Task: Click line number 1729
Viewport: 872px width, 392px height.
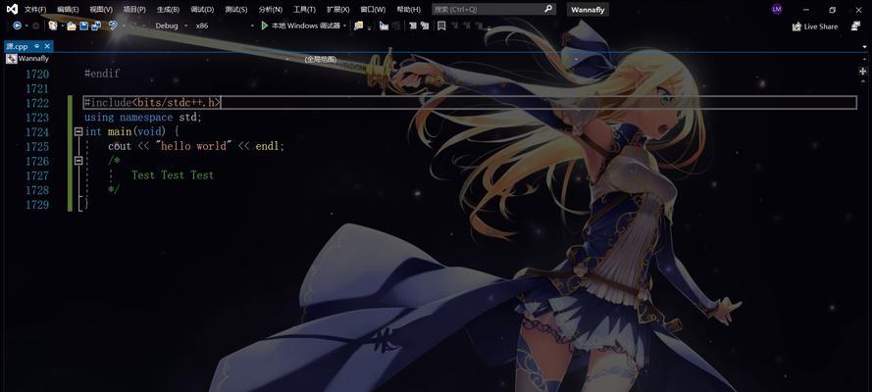Action: coord(37,204)
